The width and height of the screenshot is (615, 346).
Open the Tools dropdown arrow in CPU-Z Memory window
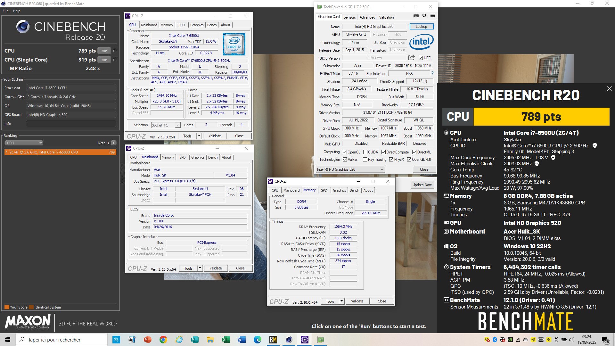pyautogui.click(x=341, y=301)
